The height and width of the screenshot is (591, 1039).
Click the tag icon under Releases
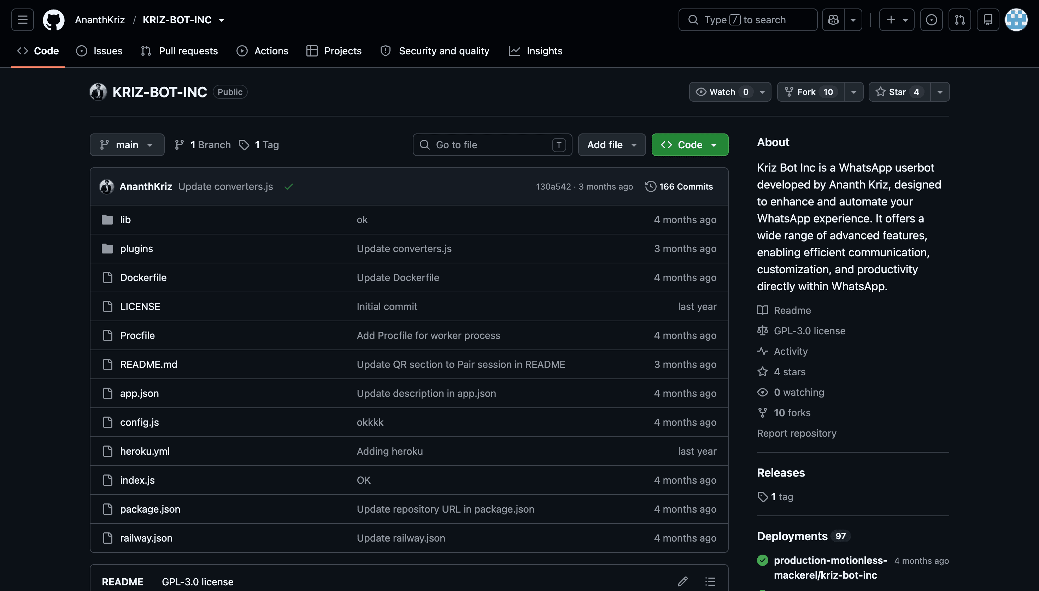tap(762, 497)
